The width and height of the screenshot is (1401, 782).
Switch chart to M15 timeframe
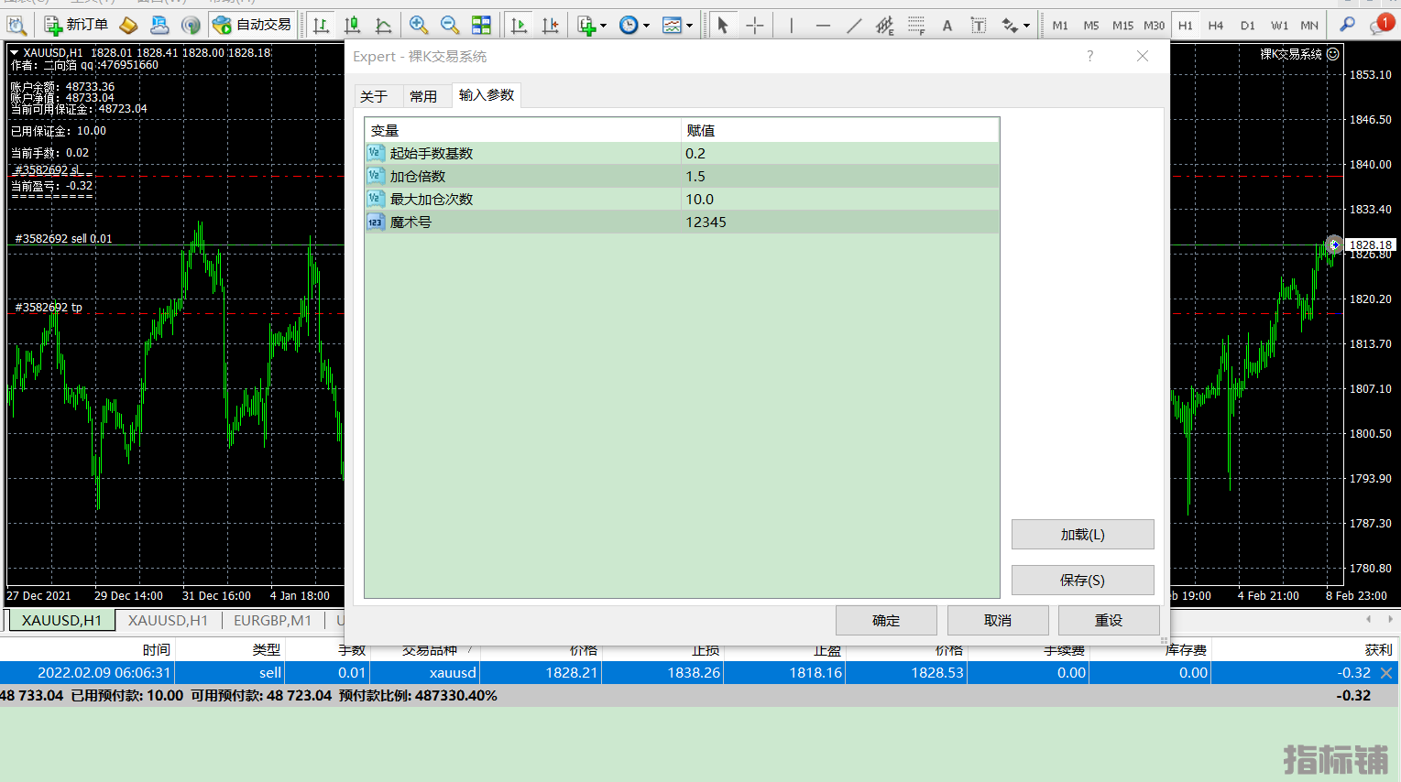(x=1122, y=26)
